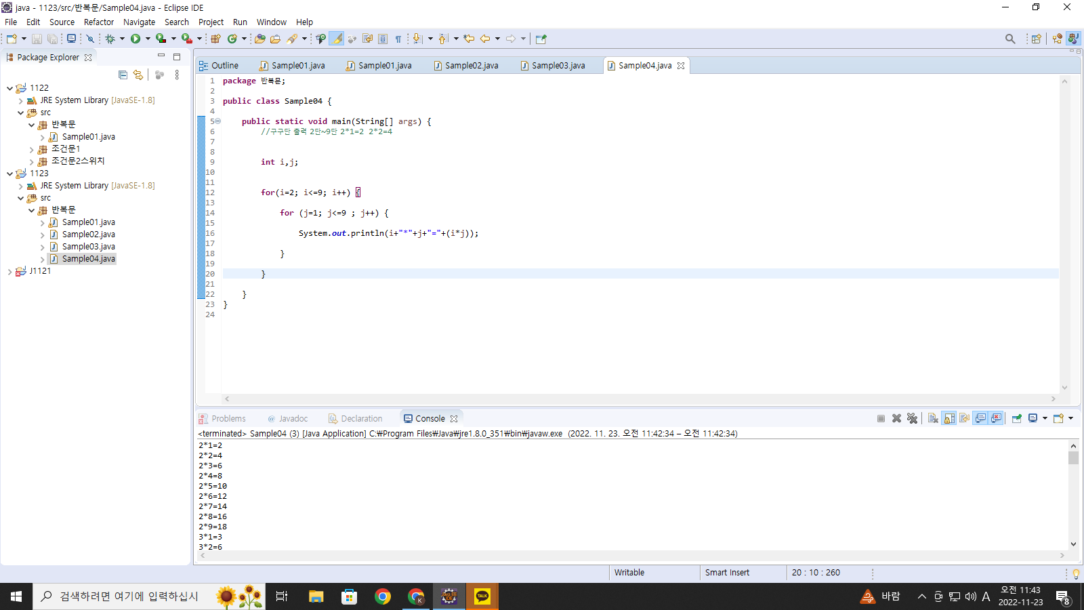Image resolution: width=1084 pixels, height=610 pixels.
Task: Click the Pin Console icon
Action: click(1016, 418)
